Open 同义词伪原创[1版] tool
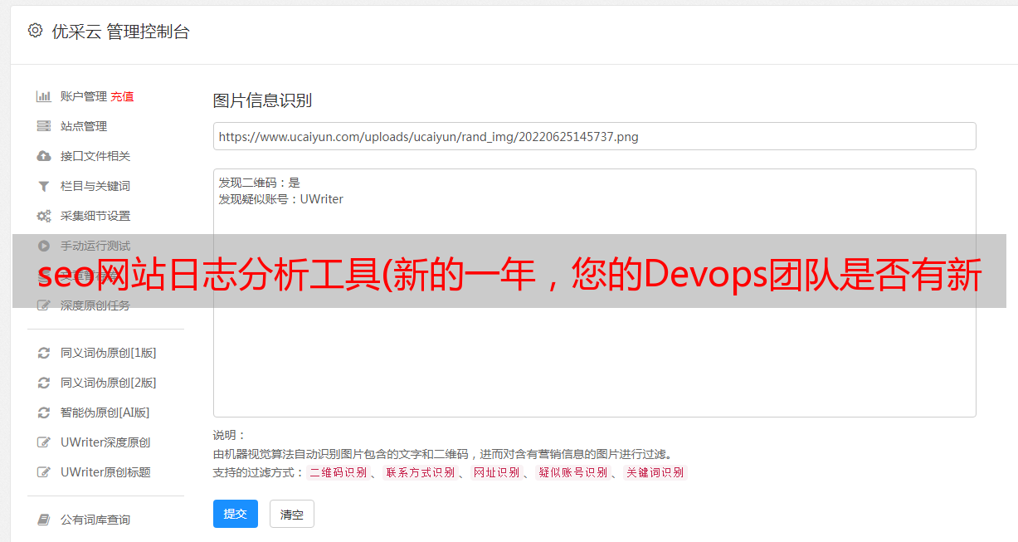Viewport: 1018px width, 542px height. tap(109, 353)
